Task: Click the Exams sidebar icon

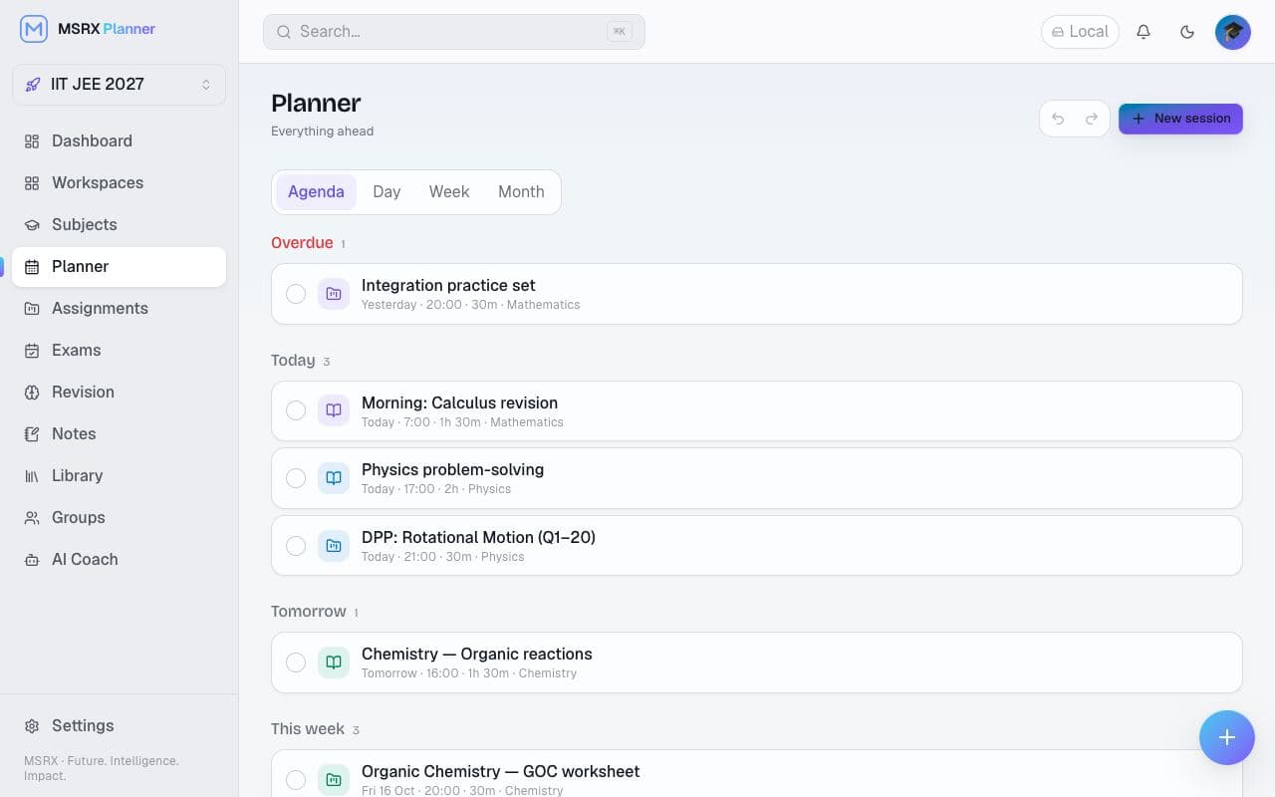Action: coord(32,351)
